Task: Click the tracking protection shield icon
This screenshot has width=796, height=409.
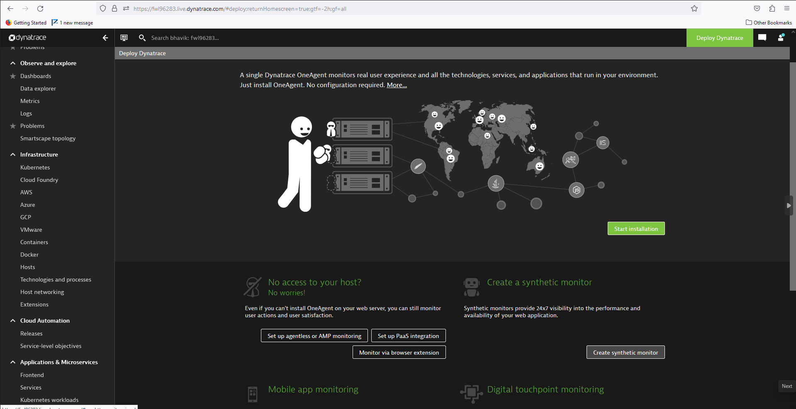Action: click(x=103, y=8)
